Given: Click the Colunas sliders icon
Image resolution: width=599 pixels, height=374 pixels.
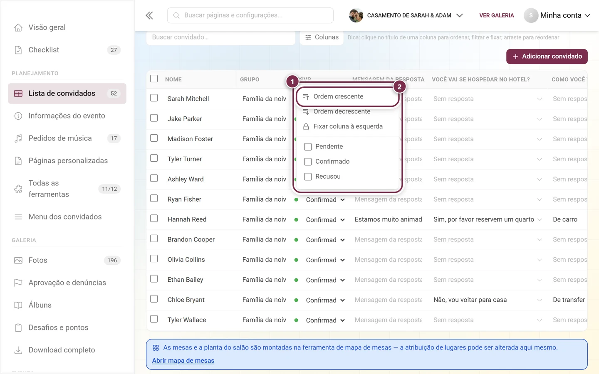Looking at the screenshot, I should click(x=308, y=37).
